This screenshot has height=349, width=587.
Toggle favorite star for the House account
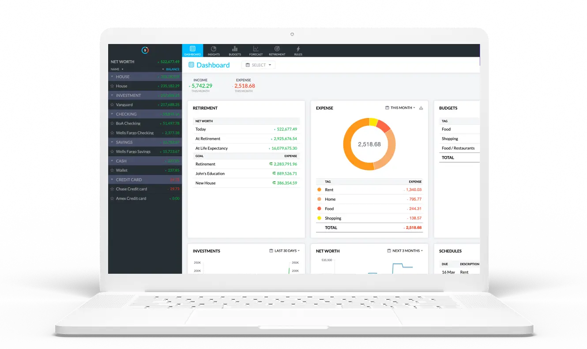click(x=112, y=86)
